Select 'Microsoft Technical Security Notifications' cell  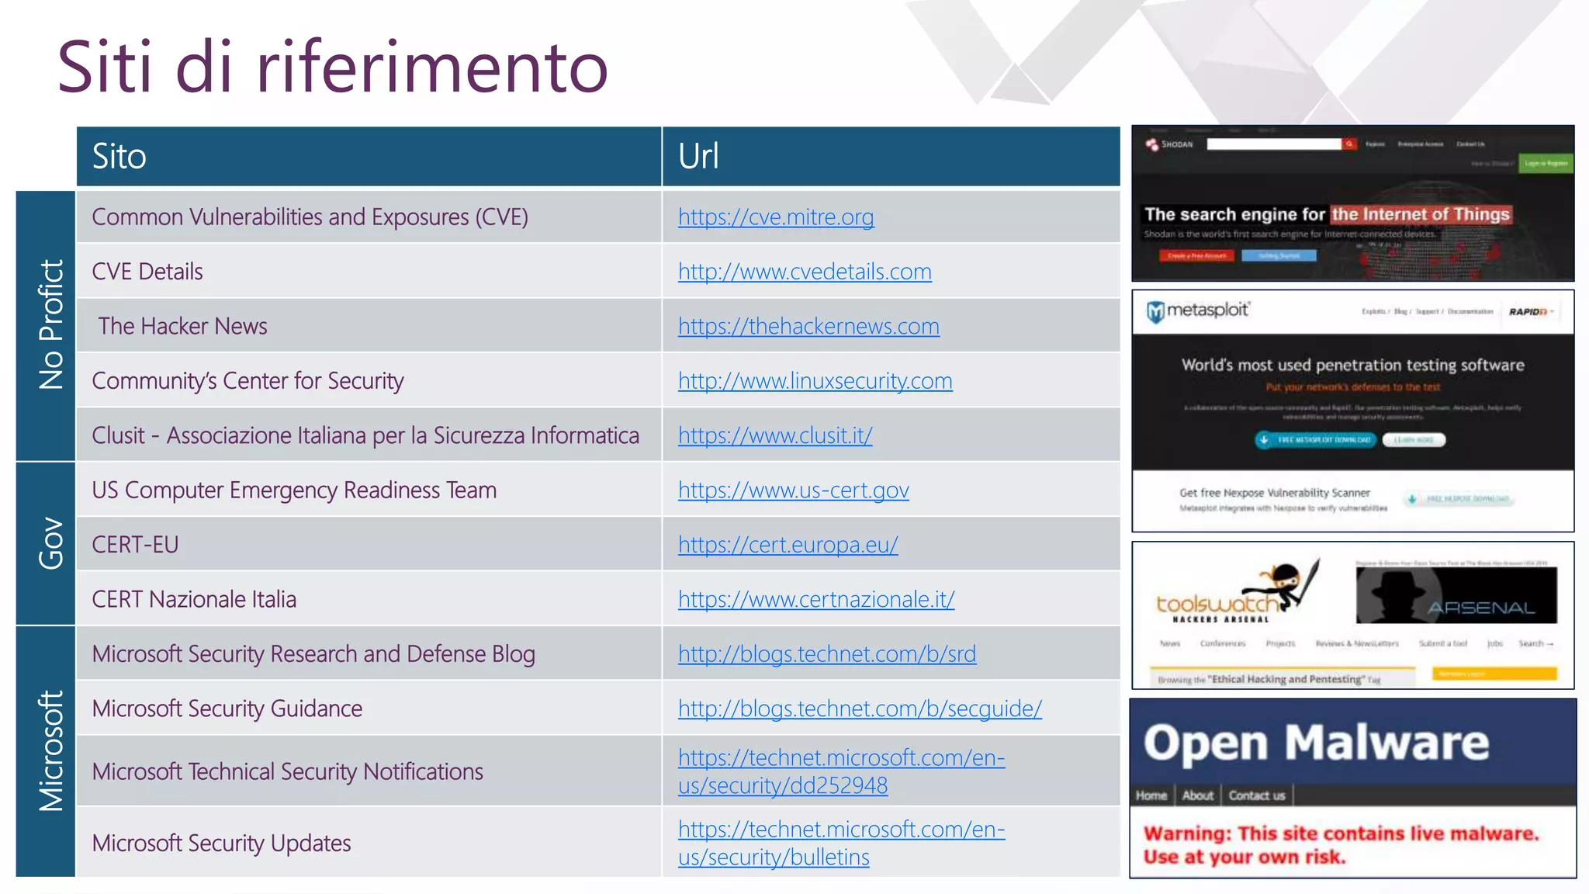click(369, 771)
